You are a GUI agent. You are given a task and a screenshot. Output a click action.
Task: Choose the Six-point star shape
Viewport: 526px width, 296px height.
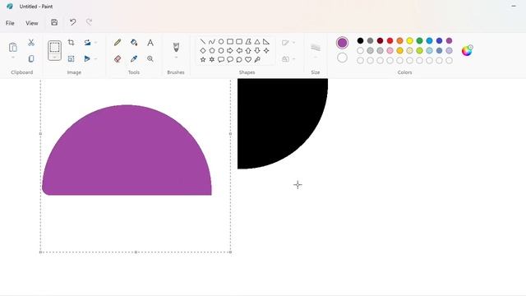212,59
